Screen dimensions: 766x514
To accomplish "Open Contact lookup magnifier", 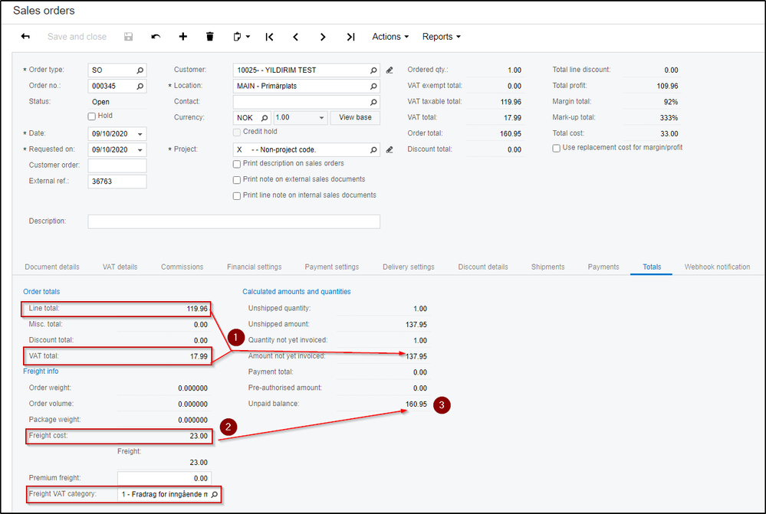I will pyautogui.click(x=373, y=102).
